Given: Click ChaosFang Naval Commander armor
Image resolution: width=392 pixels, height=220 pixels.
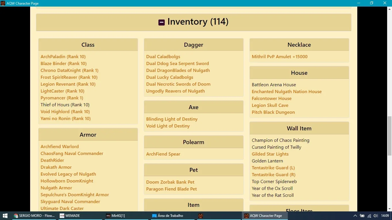Looking at the screenshot, I should pyautogui.click(x=72, y=154).
